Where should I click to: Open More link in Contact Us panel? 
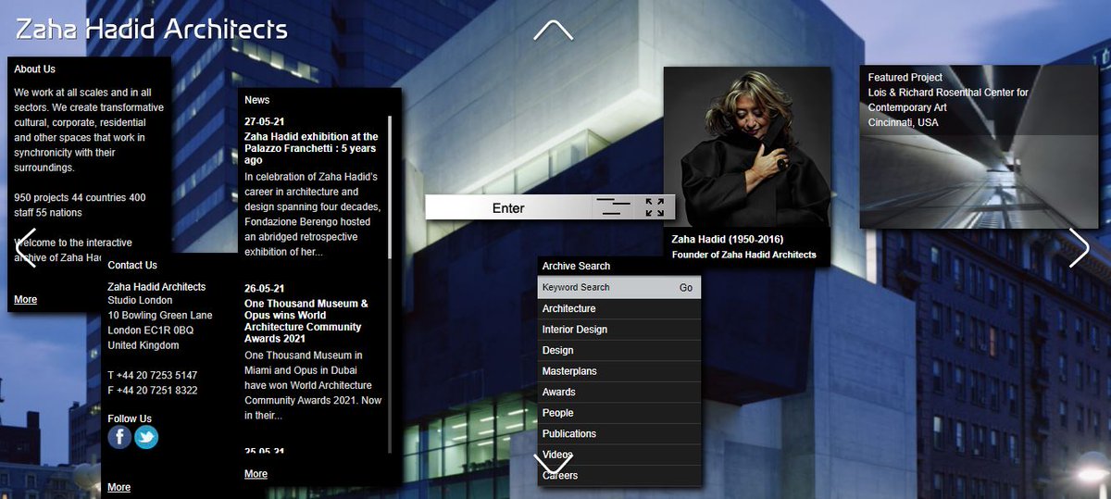[119, 487]
